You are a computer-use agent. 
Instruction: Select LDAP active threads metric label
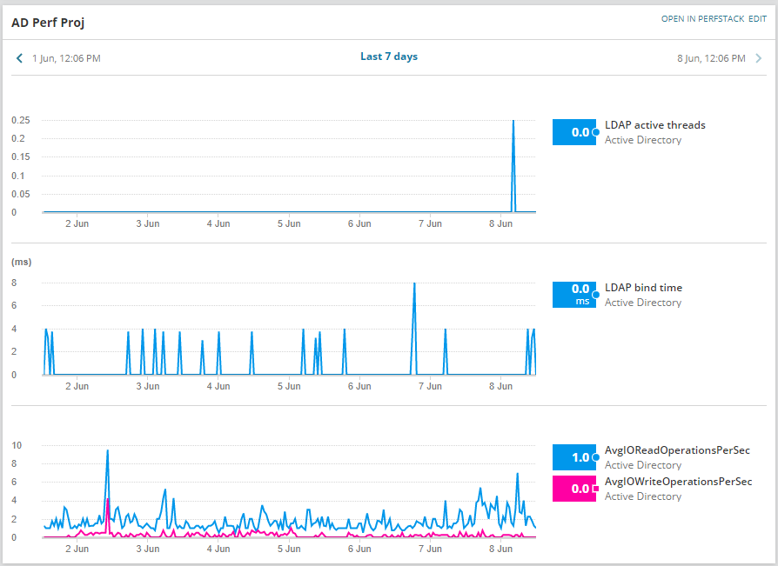pos(655,125)
